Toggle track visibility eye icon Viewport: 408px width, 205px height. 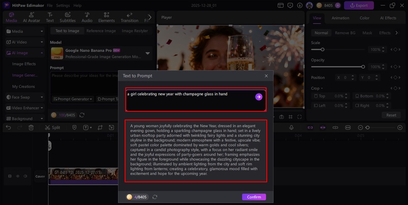(18, 176)
